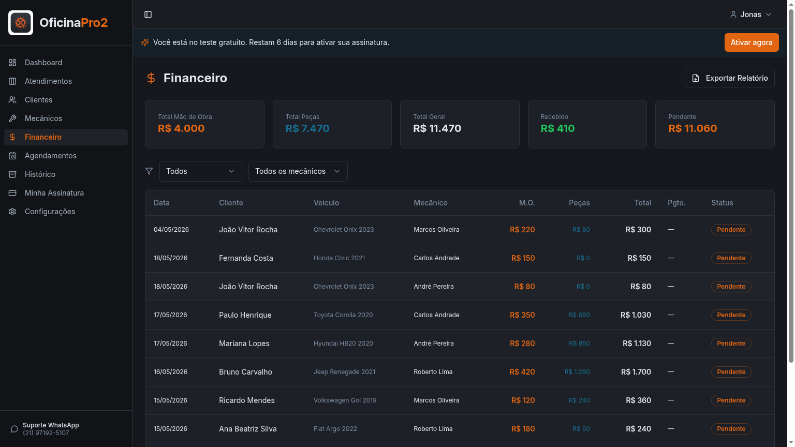Click the filter funnel icon
This screenshot has height=447, width=795.
tap(149, 171)
